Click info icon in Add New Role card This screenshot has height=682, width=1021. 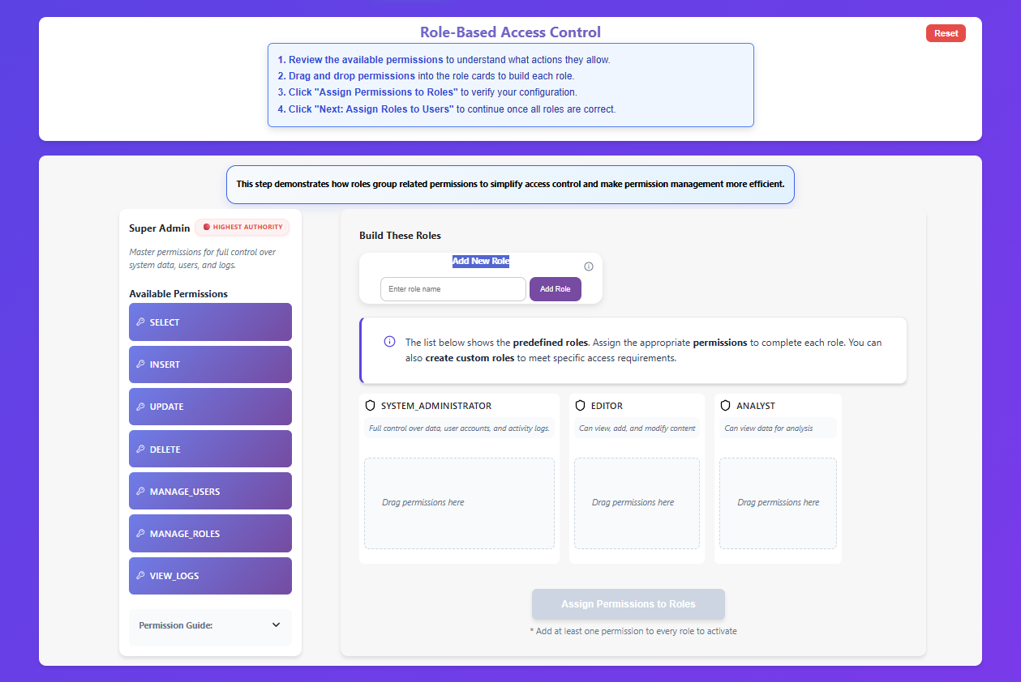point(589,266)
